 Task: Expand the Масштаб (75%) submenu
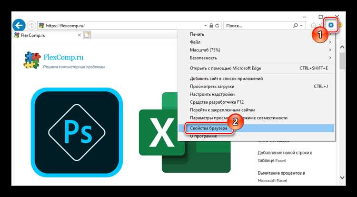(x=256, y=50)
